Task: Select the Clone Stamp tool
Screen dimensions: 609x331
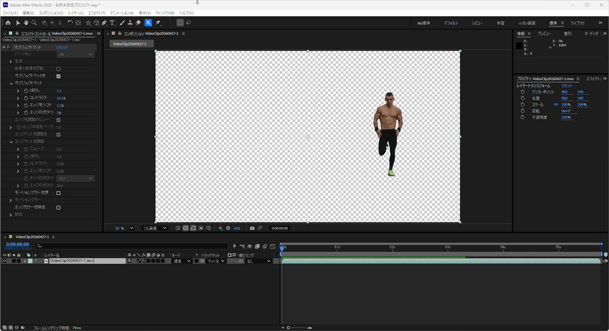Action: tap(130, 23)
